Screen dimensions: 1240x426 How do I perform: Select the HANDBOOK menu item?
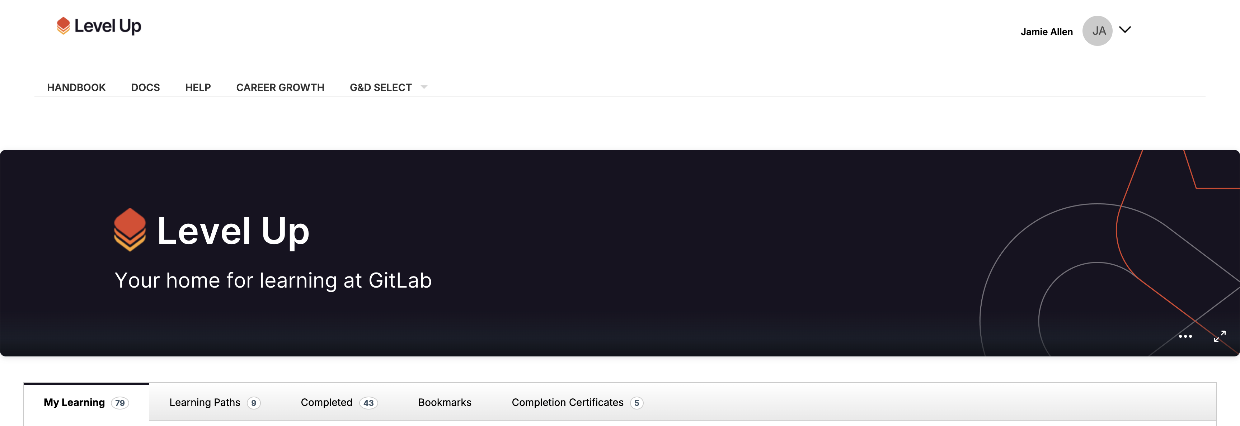point(76,86)
